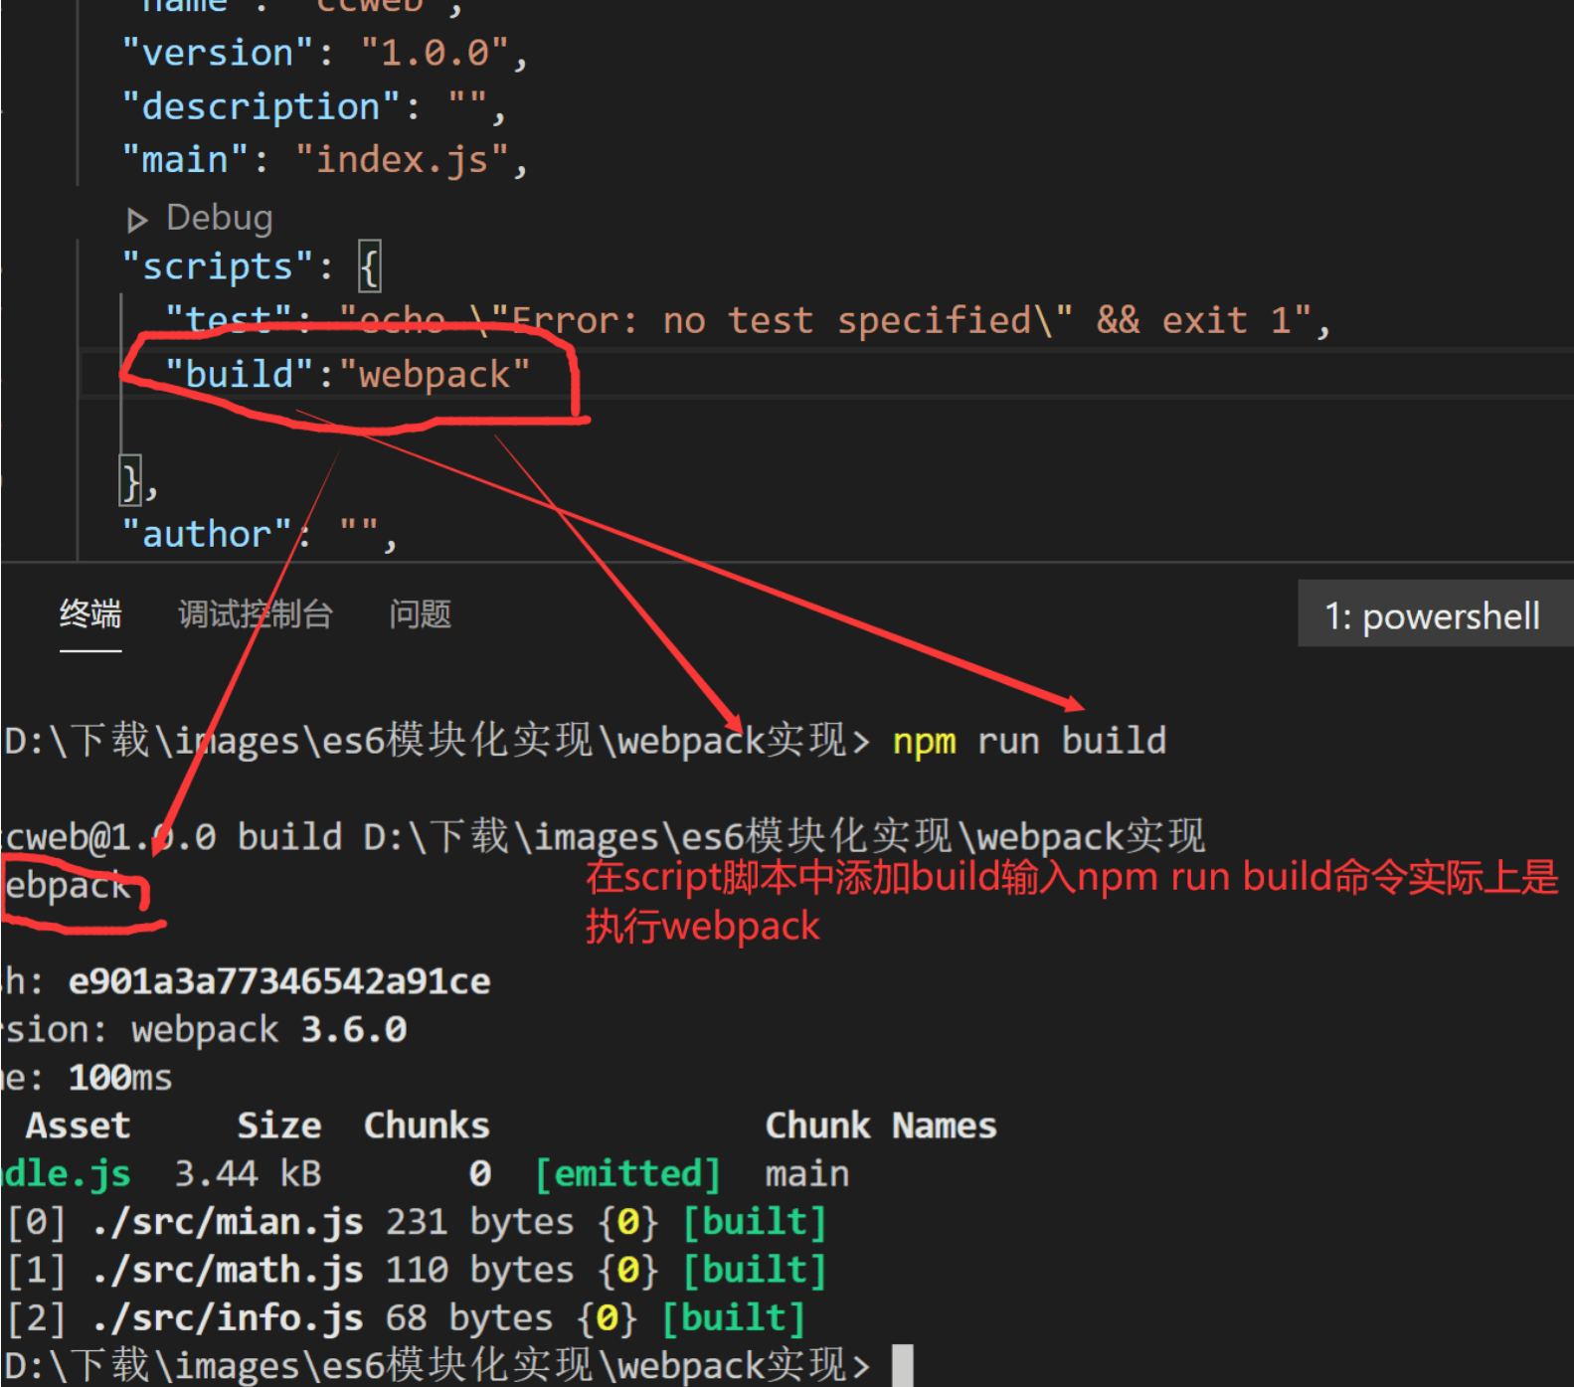Click the opening brace after "scripts"
The image size is (1574, 1387).
369,266
